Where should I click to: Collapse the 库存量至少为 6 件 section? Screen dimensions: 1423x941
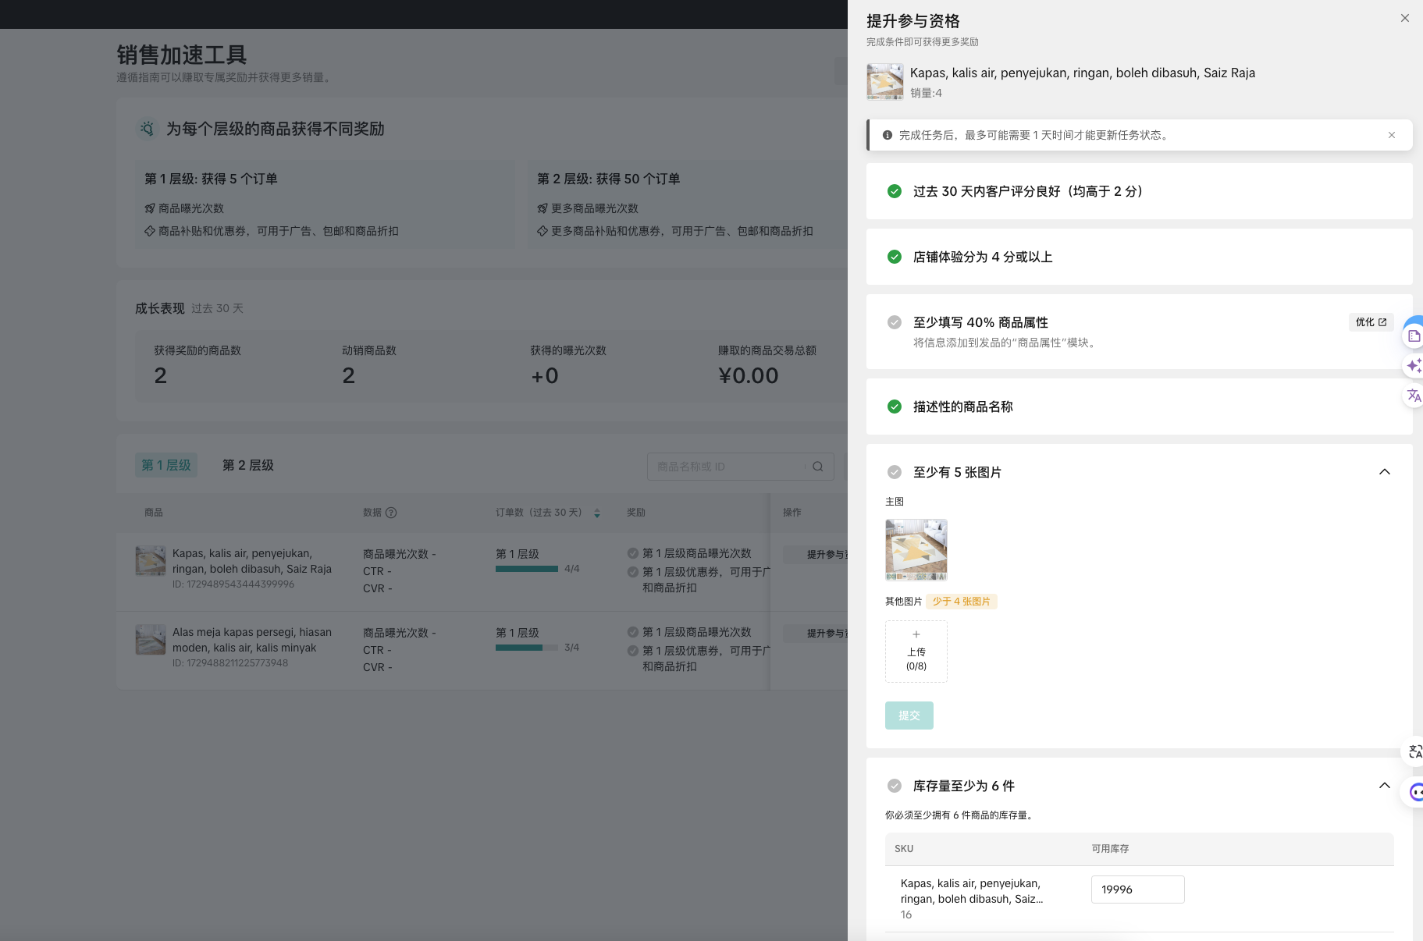1384,786
